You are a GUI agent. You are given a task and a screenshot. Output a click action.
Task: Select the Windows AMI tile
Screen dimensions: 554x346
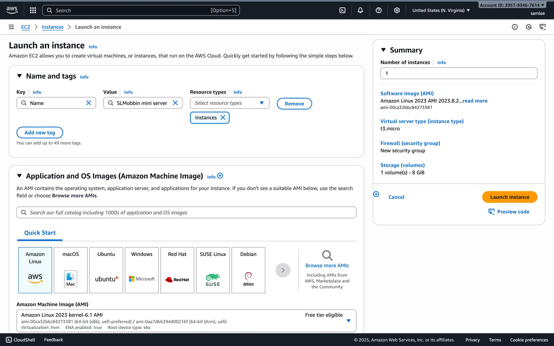[142, 270]
